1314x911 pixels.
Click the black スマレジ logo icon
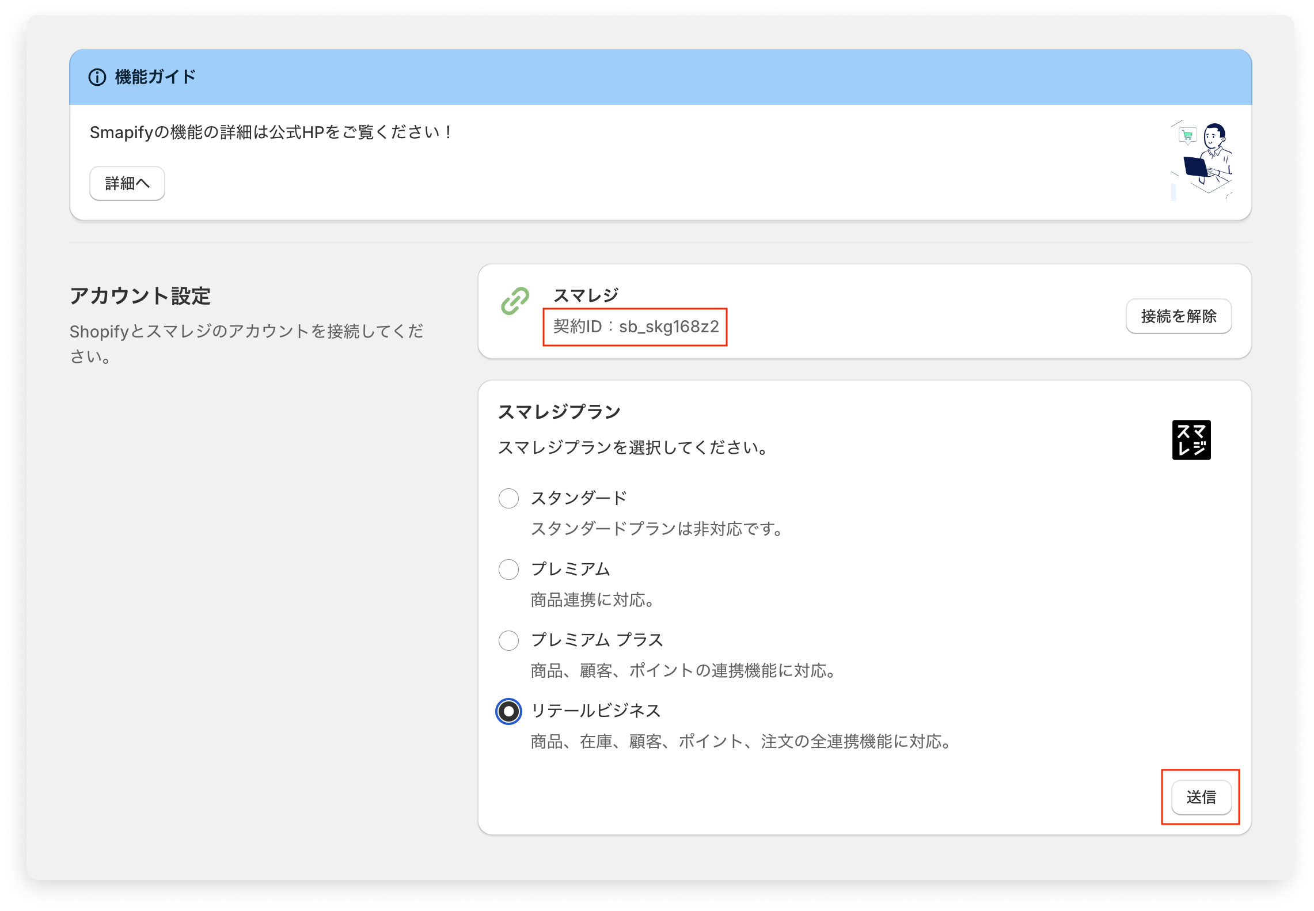(1191, 440)
